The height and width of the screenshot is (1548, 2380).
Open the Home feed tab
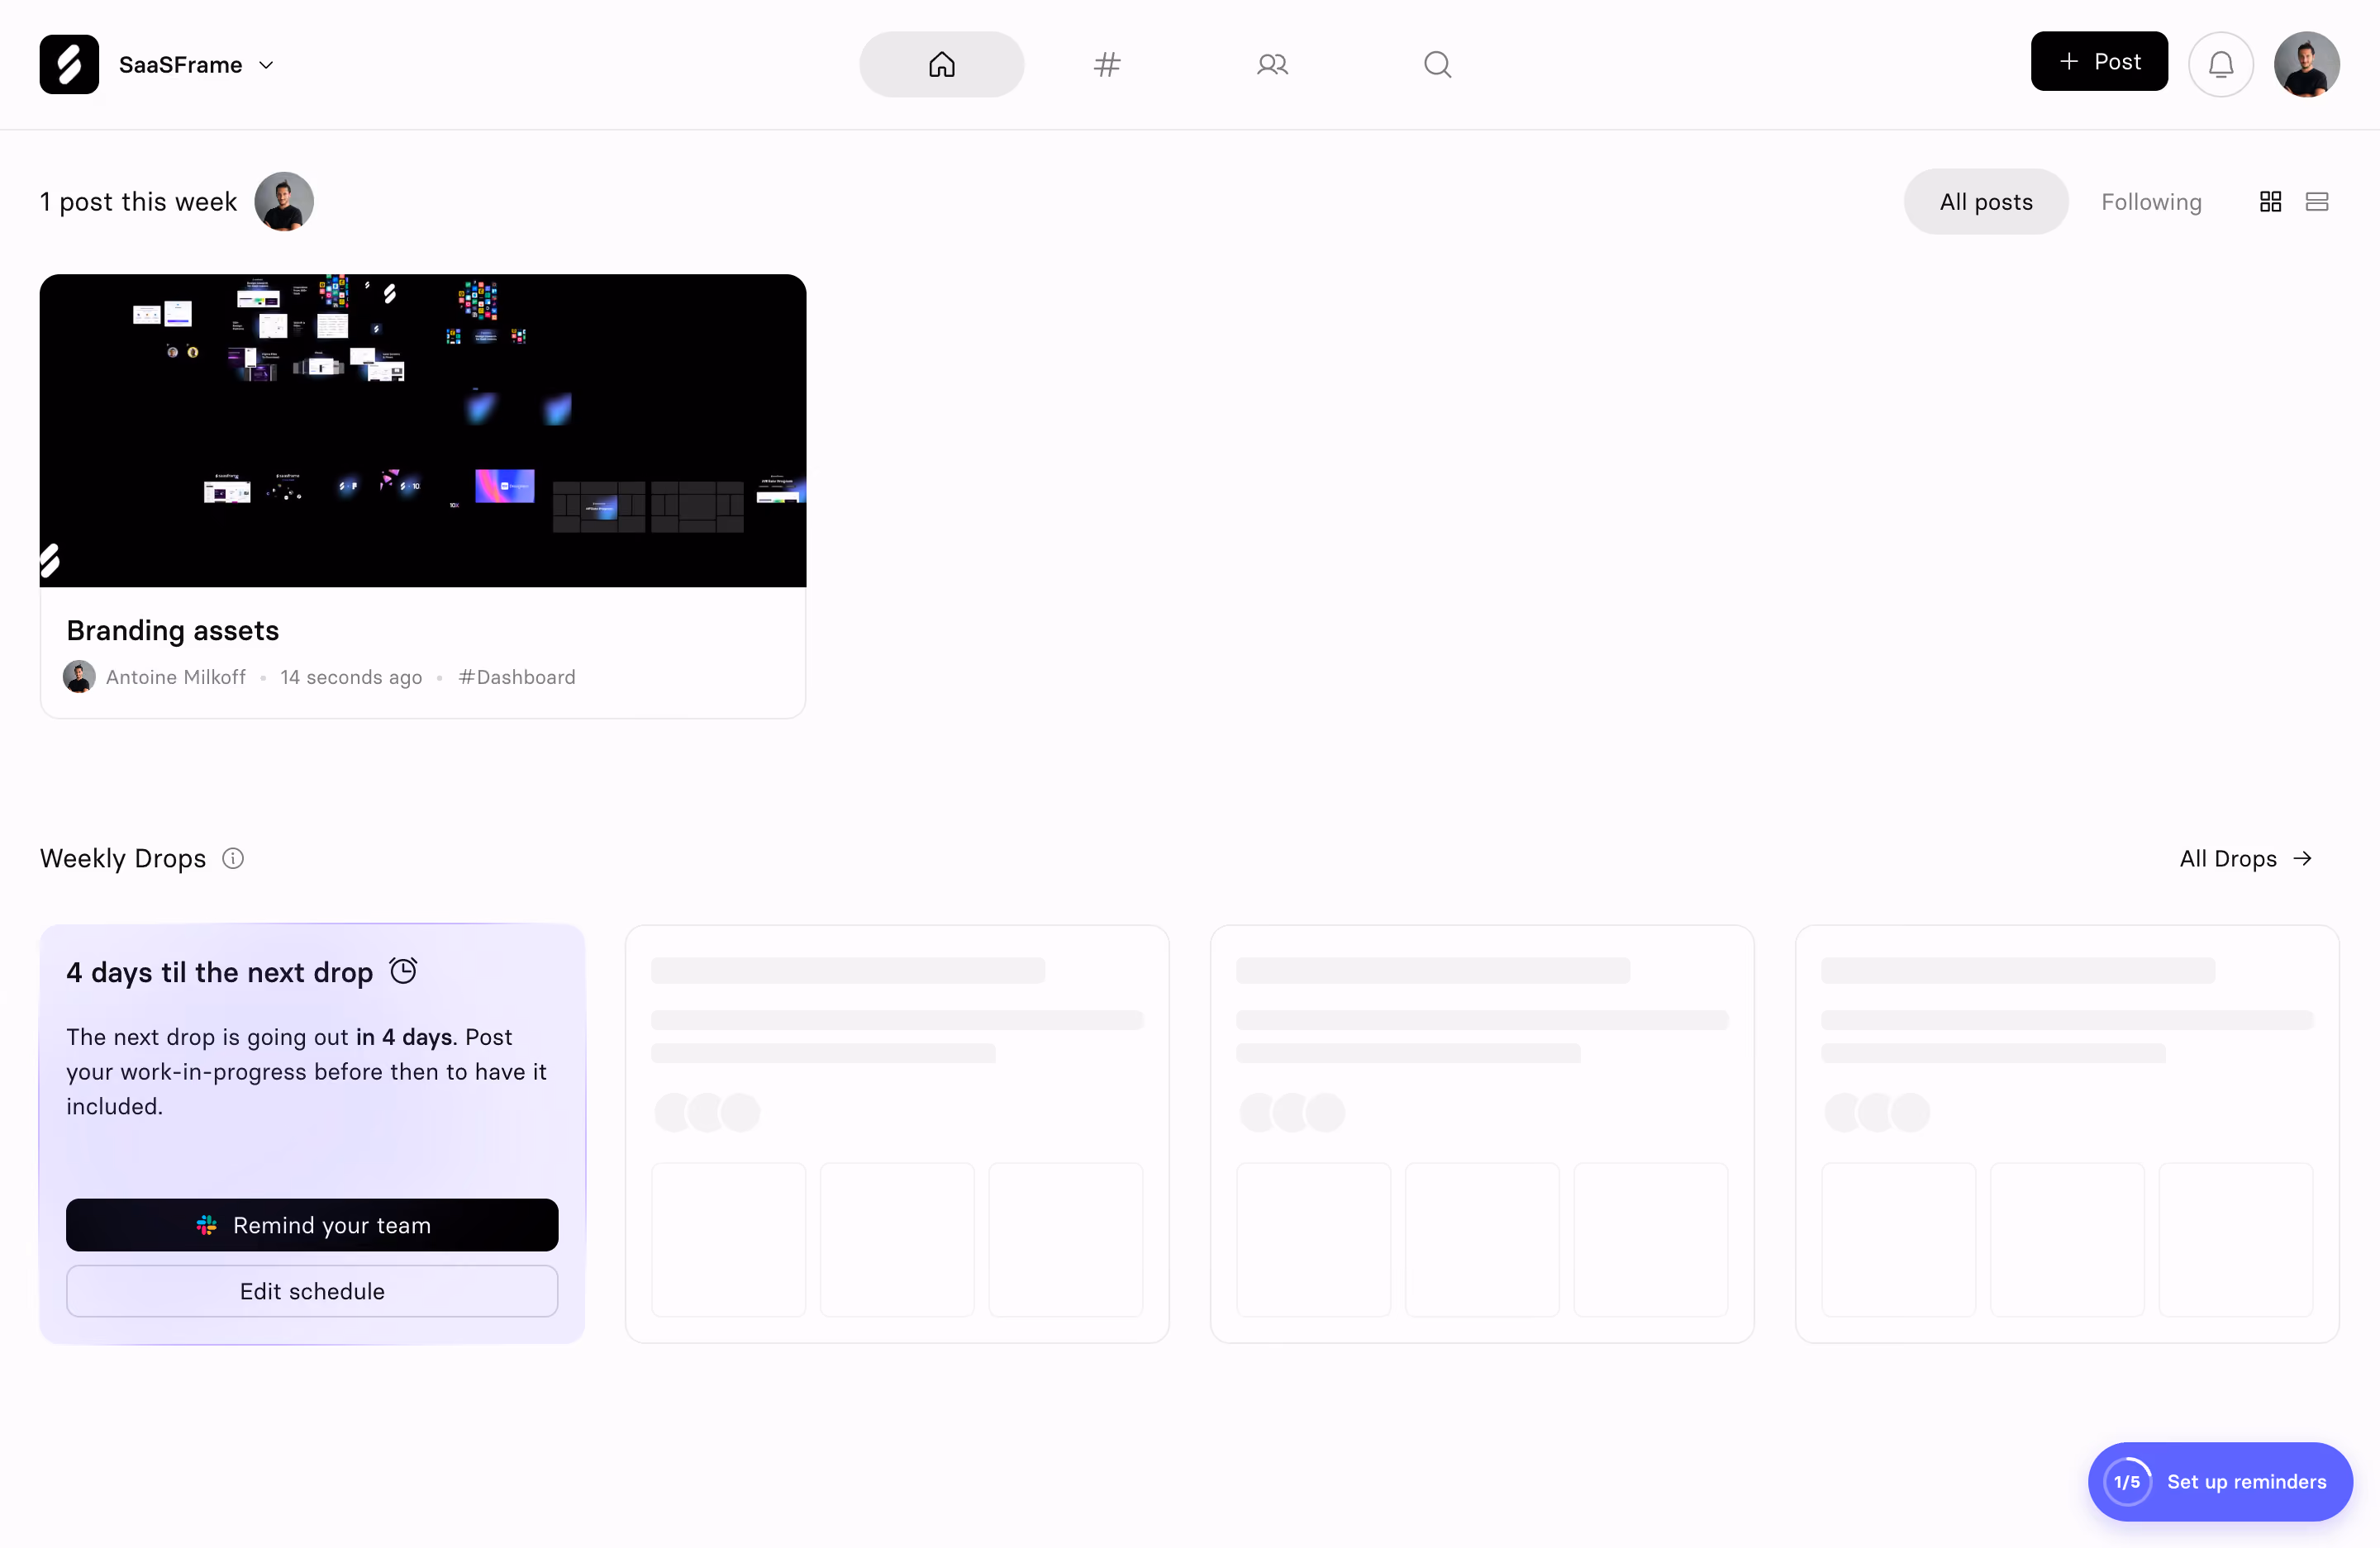[x=941, y=64]
